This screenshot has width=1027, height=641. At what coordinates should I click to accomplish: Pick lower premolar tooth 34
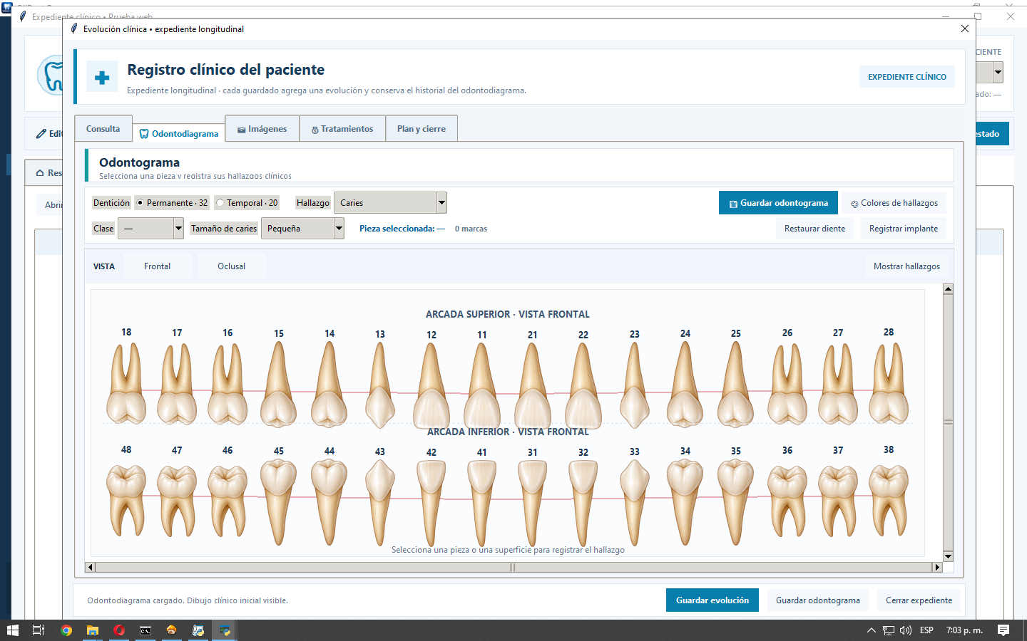pos(685,502)
